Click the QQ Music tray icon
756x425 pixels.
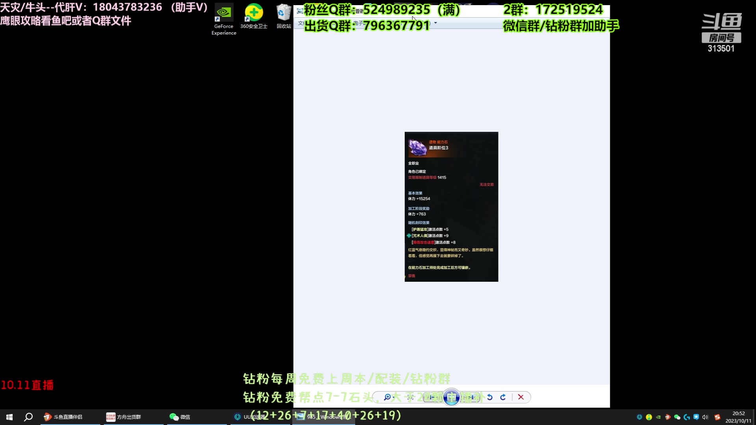coord(649,417)
